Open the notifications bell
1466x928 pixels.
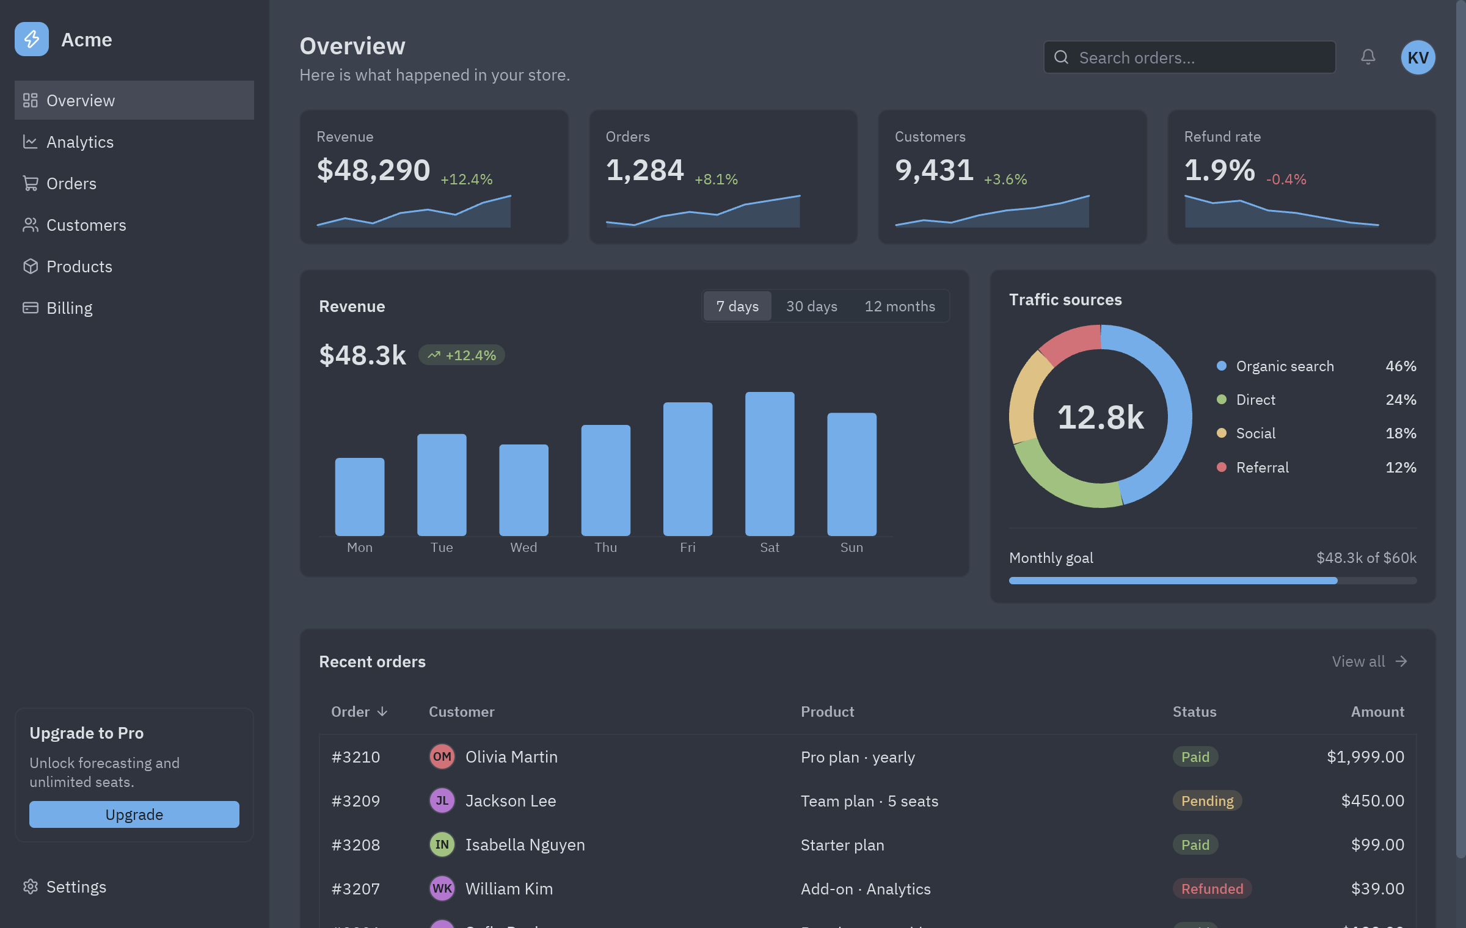tap(1368, 57)
